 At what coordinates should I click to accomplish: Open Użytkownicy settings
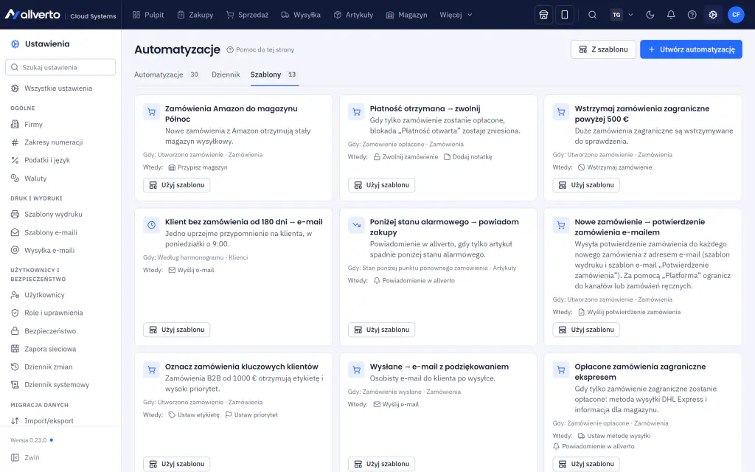(60, 295)
